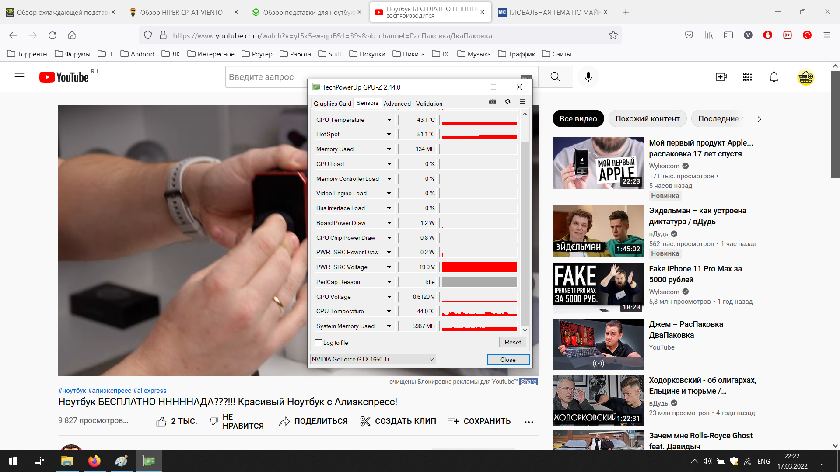Open the NVIDIA GeForce GTX 1650 Ti selector

[373, 359]
